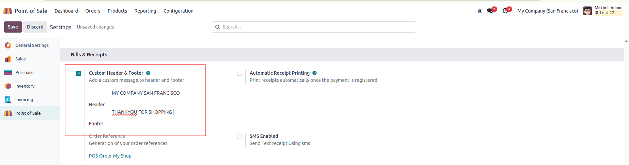This screenshot has height=165, width=629.
Task: Click the magnifier search icon
Action: (x=218, y=27)
